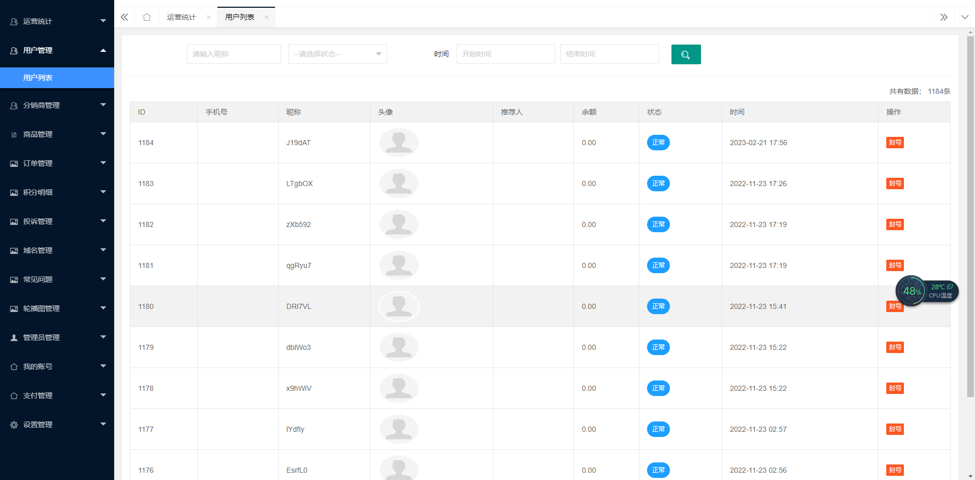Image resolution: width=975 pixels, height=480 pixels.
Task: Click the 我的账号 home icon
Action: point(14,366)
